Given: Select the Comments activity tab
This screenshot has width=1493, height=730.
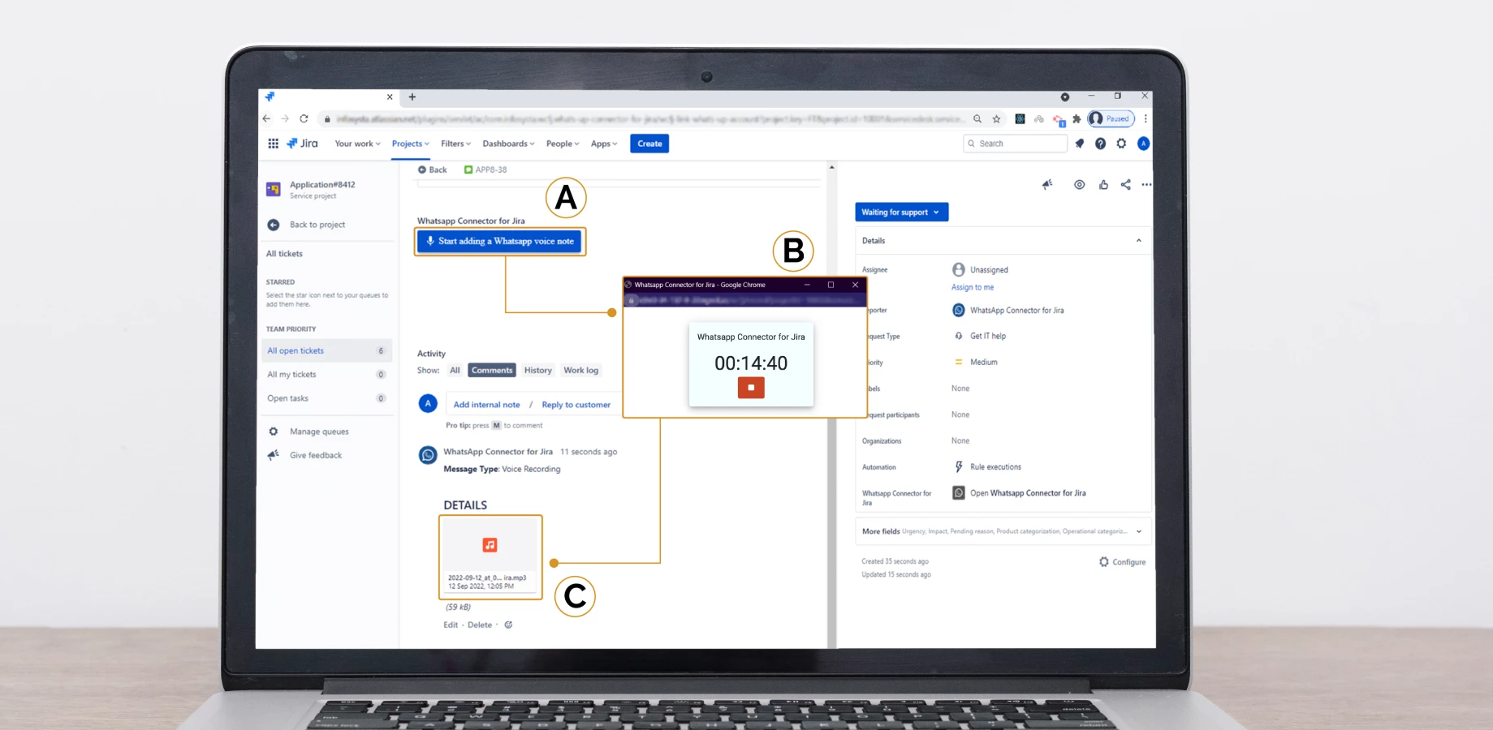Looking at the screenshot, I should [492, 371].
